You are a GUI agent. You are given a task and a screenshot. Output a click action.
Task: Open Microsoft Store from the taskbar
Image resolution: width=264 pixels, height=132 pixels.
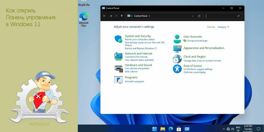pos(179,129)
